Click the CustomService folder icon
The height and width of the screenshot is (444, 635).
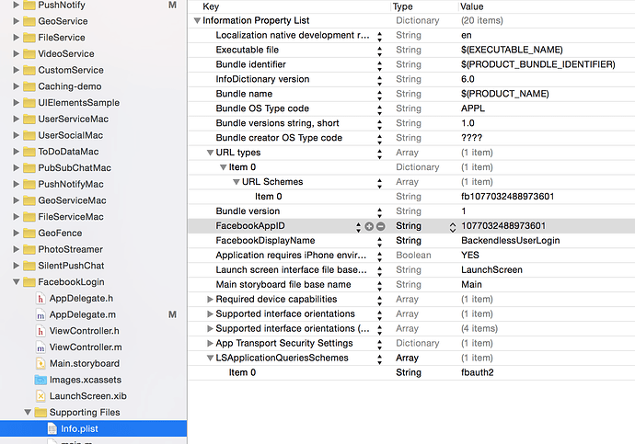click(29, 70)
